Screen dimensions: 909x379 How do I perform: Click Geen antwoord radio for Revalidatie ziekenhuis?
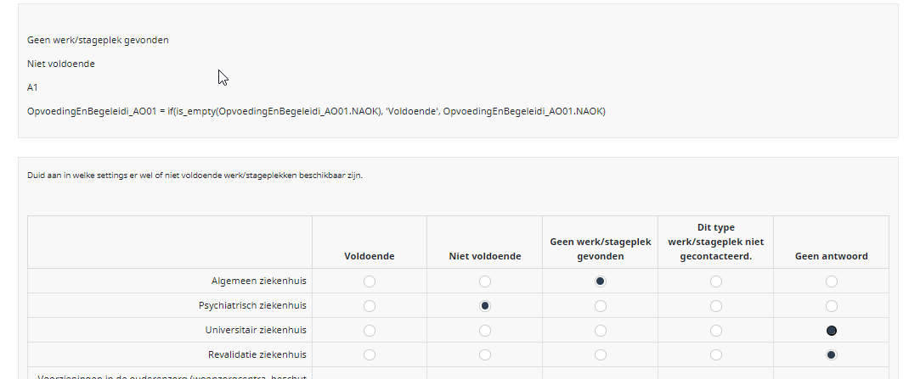point(831,354)
